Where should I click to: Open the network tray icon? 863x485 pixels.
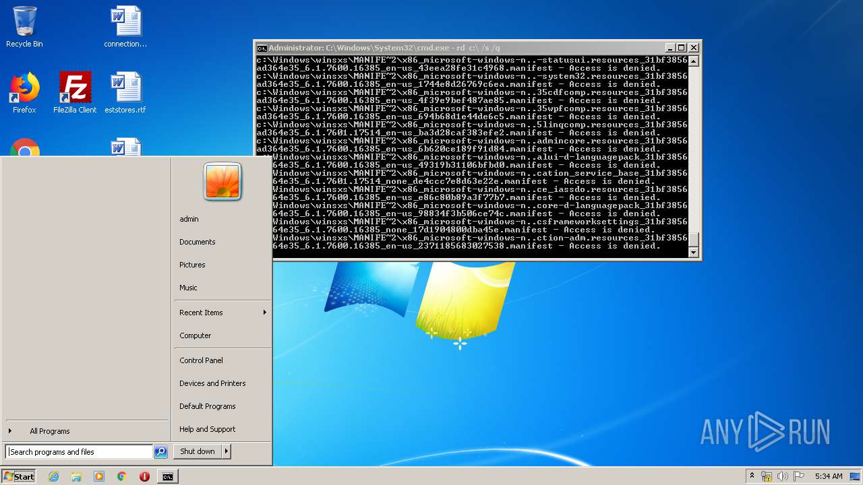point(767,476)
